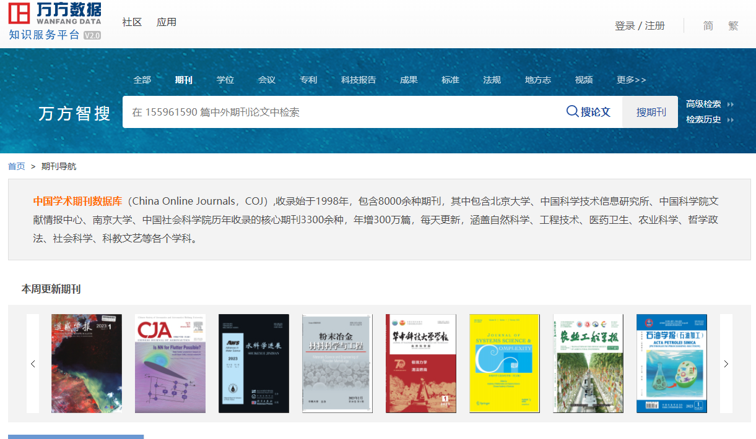The image size is (756, 439).
Task: Click the Wanfang Data logo
Action: pos(55,13)
